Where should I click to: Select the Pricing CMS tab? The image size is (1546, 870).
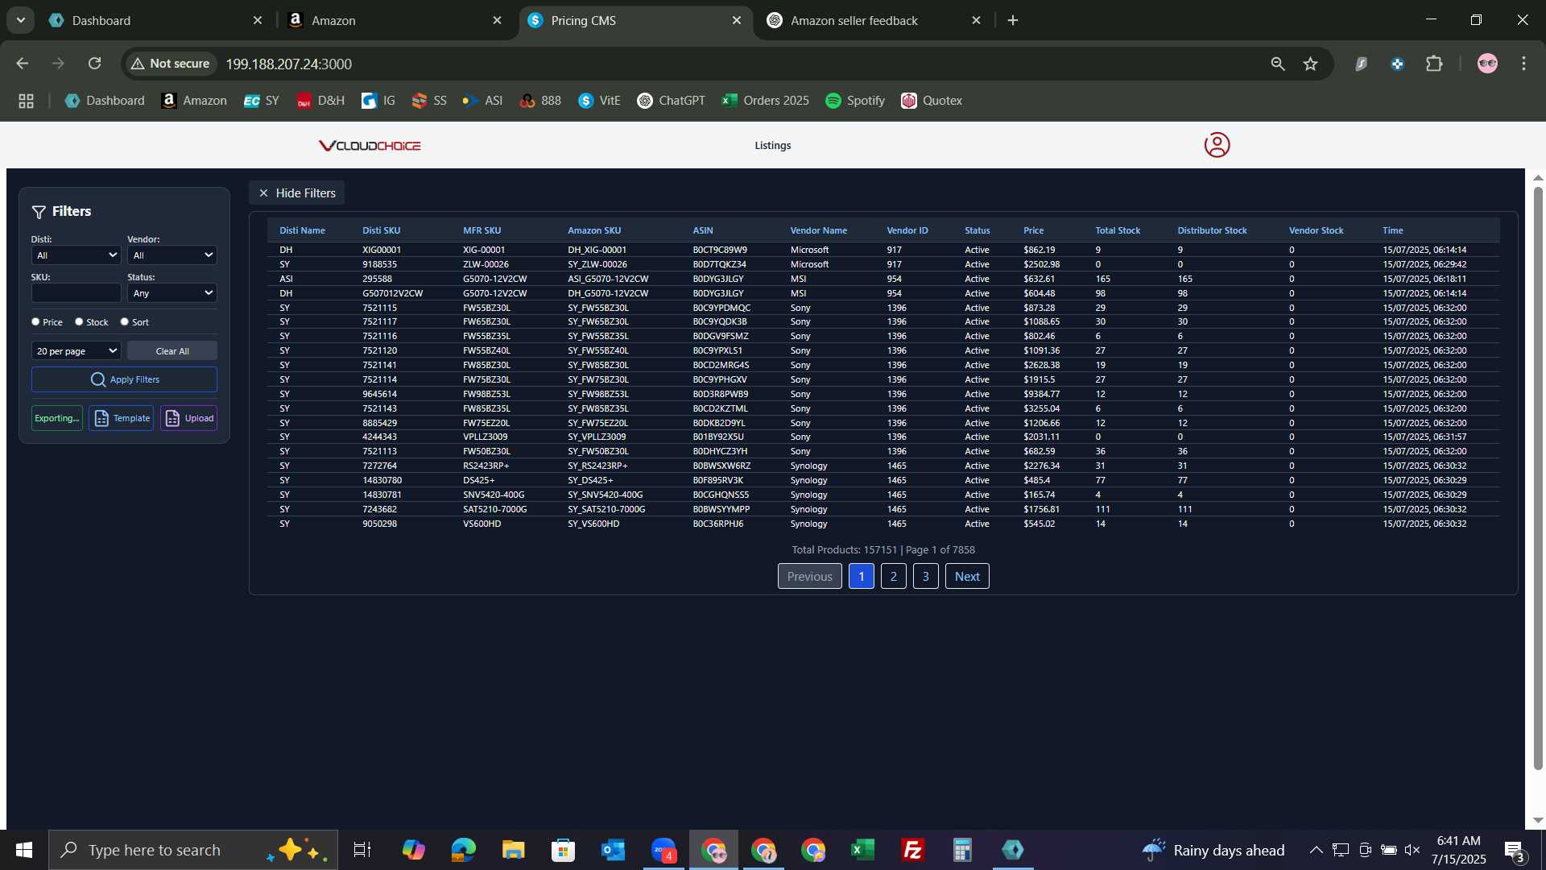(635, 20)
